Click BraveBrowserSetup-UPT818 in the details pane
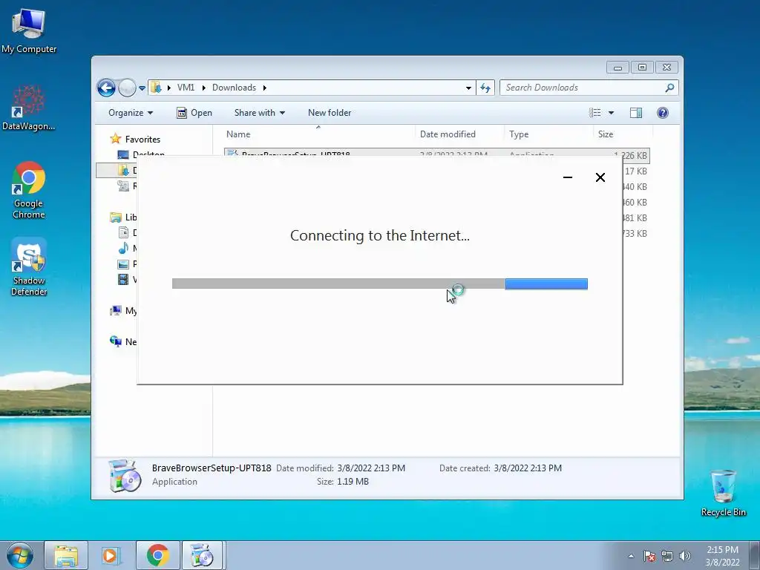 pos(212,468)
